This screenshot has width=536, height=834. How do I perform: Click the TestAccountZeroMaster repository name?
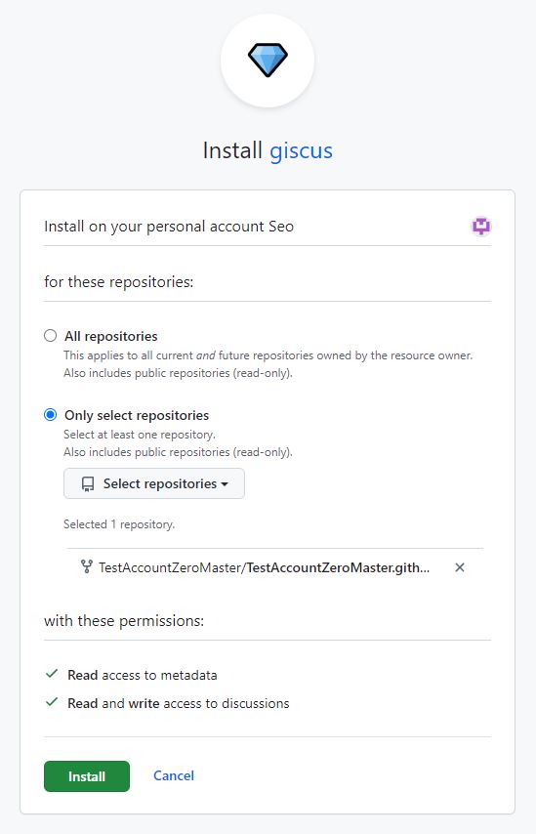(x=265, y=567)
